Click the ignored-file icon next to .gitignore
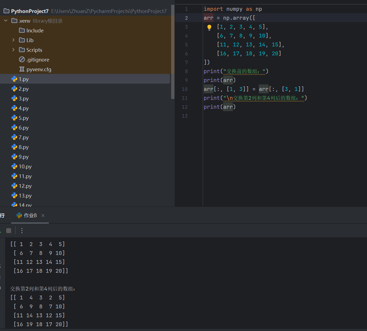This screenshot has height=331, width=367. (x=22, y=60)
